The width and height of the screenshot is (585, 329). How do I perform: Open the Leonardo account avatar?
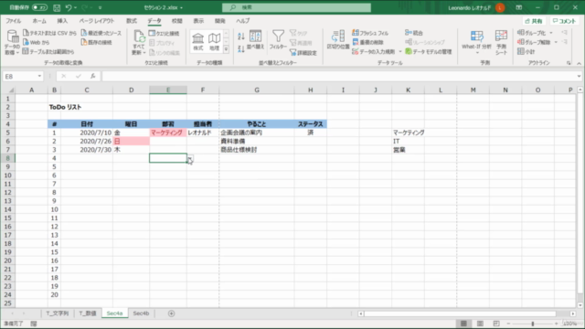click(500, 7)
